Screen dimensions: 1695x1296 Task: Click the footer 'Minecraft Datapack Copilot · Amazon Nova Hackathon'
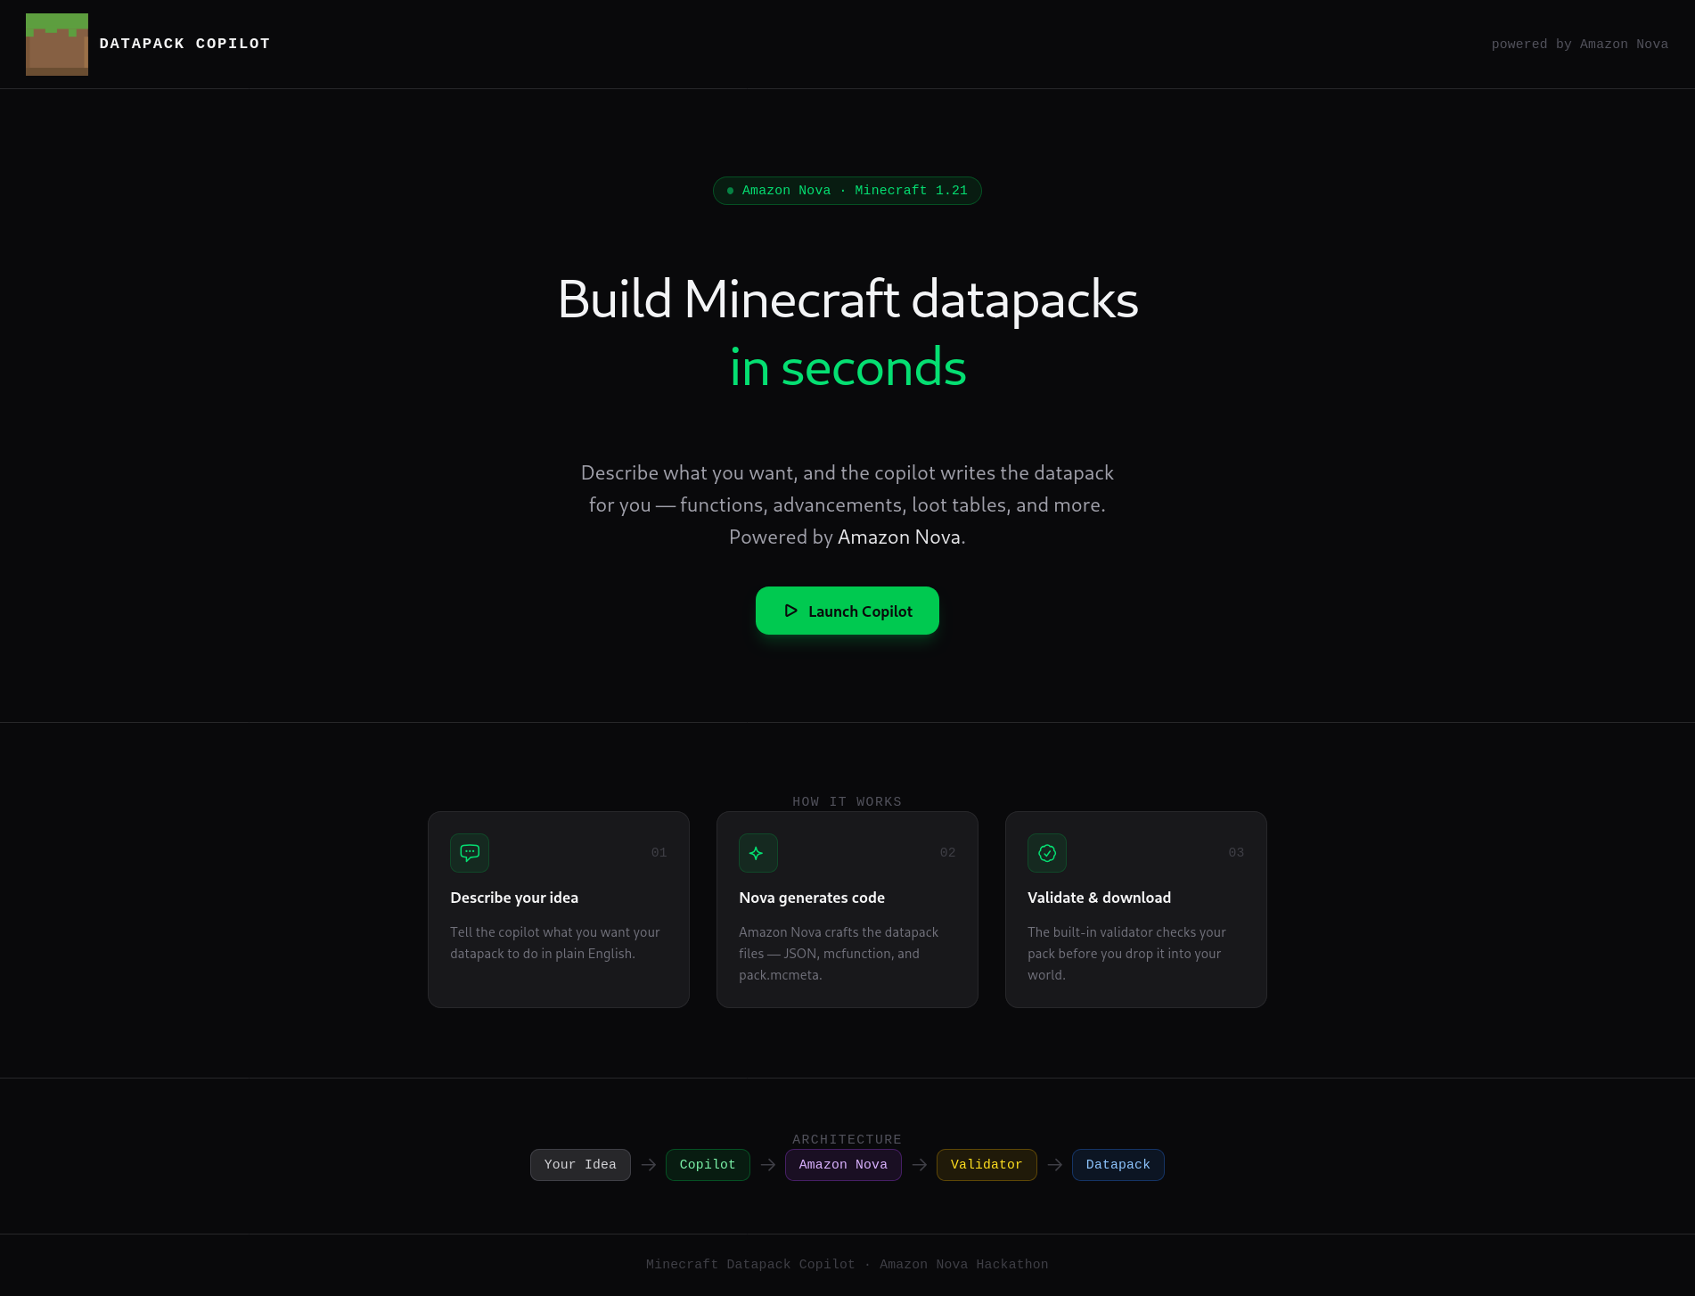point(847,1265)
